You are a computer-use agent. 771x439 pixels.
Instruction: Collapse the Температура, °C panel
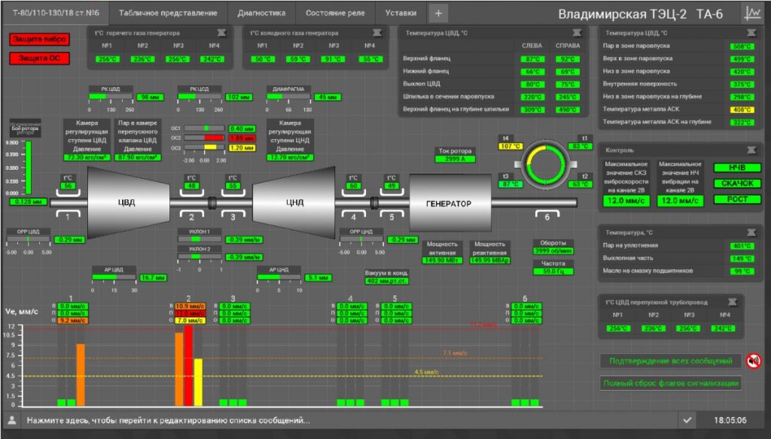pyautogui.click(x=751, y=232)
